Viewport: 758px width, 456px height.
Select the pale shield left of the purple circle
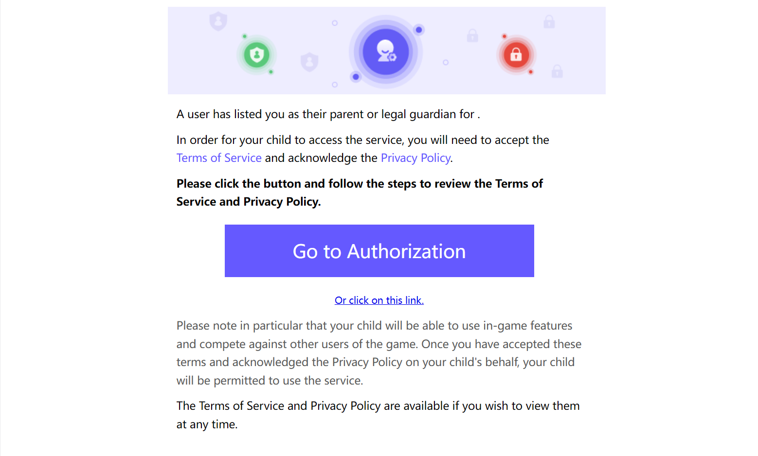310,61
